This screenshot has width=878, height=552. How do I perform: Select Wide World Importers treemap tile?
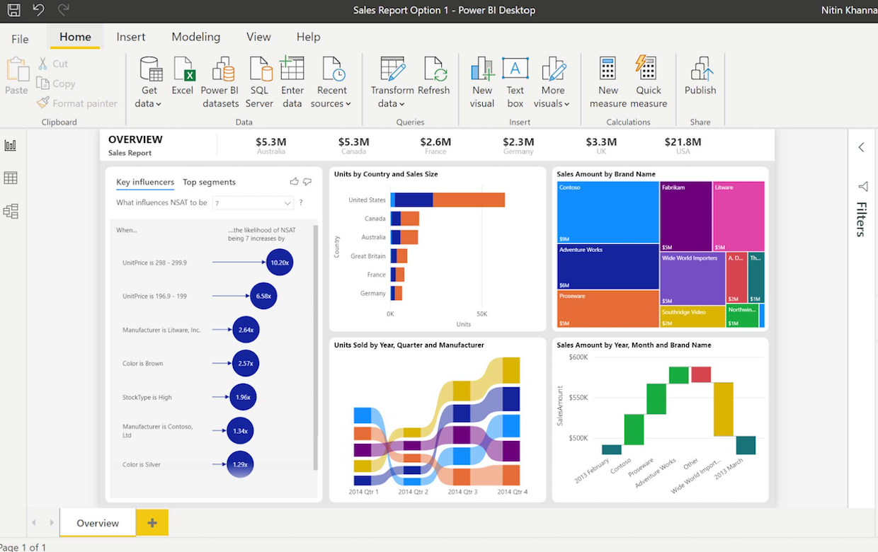click(x=692, y=279)
